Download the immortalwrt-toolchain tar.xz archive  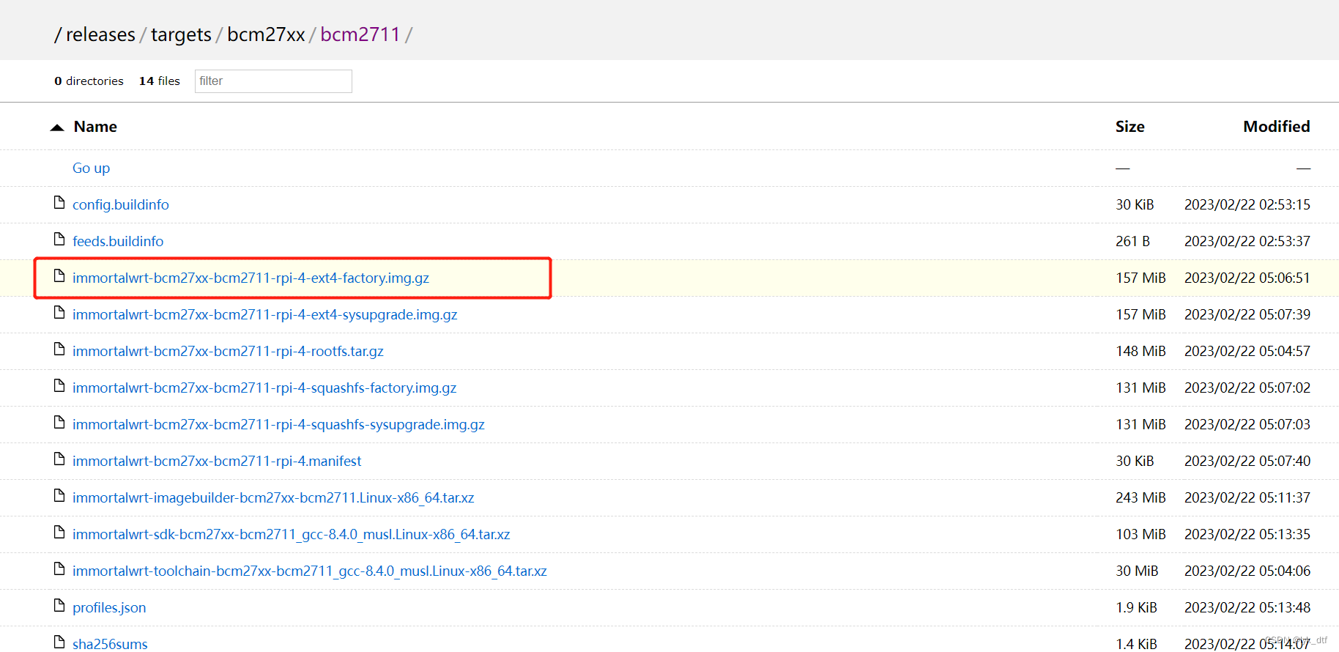[310, 571]
